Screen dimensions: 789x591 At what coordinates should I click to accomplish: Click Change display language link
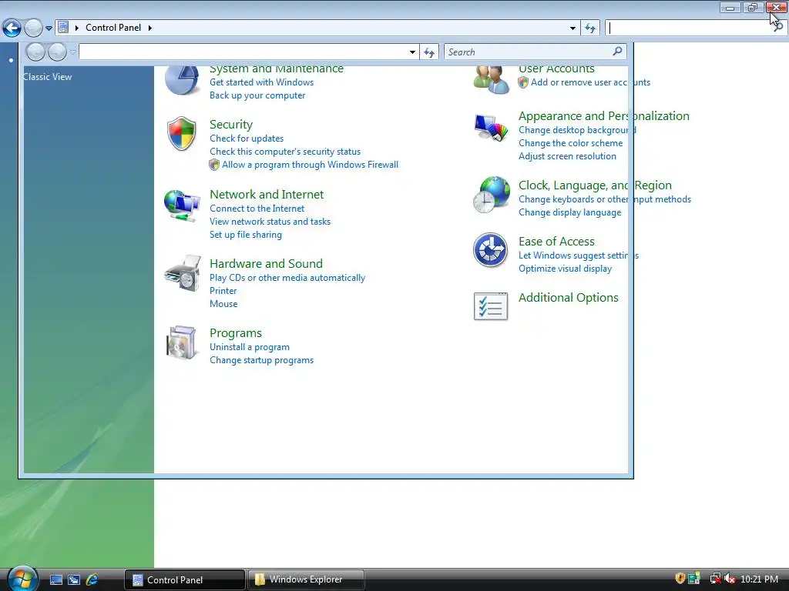click(x=569, y=212)
